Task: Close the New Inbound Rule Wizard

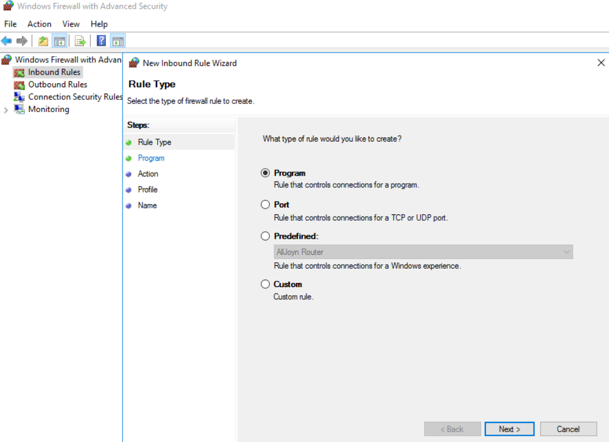Action: [600, 63]
